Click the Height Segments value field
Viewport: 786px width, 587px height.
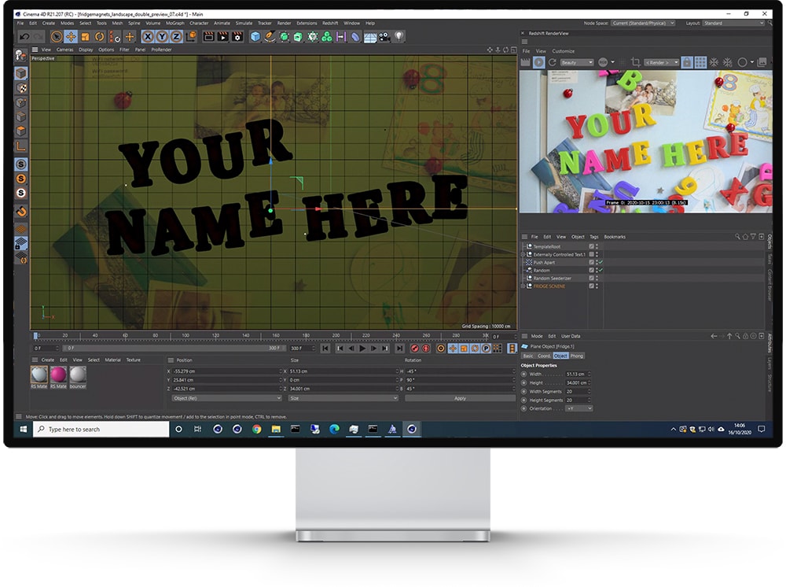coord(576,401)
